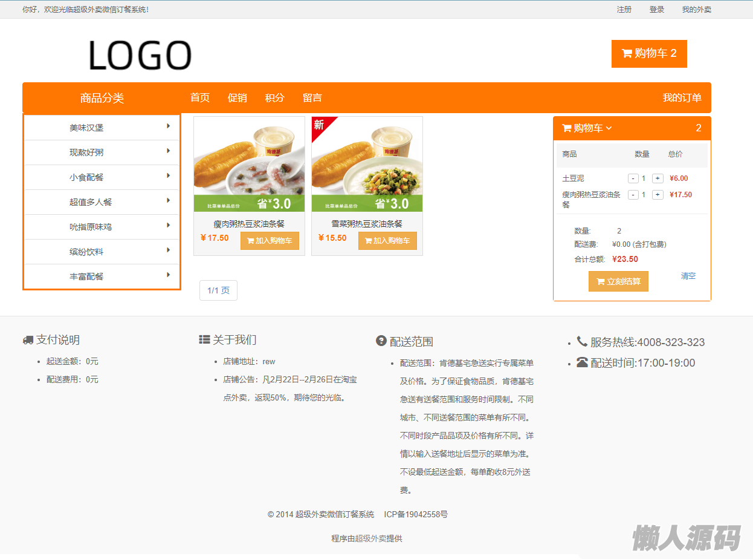Open the 促销 navigation item
The height and width of the screenshot is (559, 753).
[238, 97]
